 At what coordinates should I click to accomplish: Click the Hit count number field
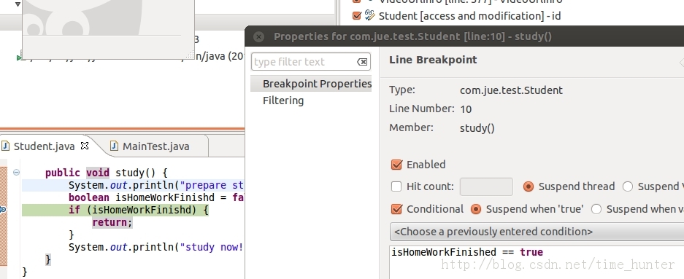(x=486, y=186)
